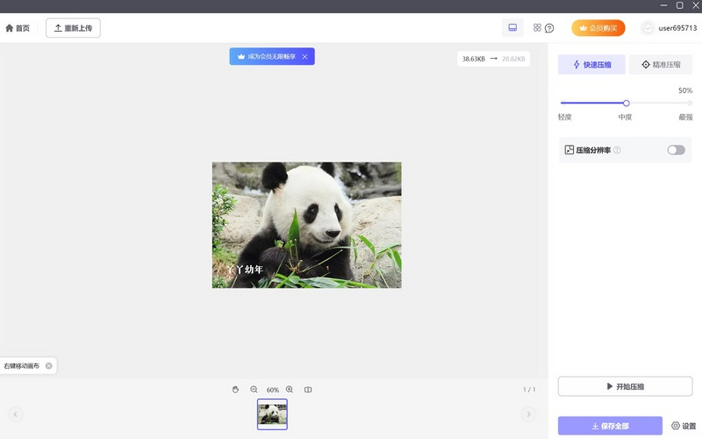Toggle the 压缩分辨率 switch
The width and height of the screenshot is (702, 439).
pyautogui.click(x=676, y=150)
